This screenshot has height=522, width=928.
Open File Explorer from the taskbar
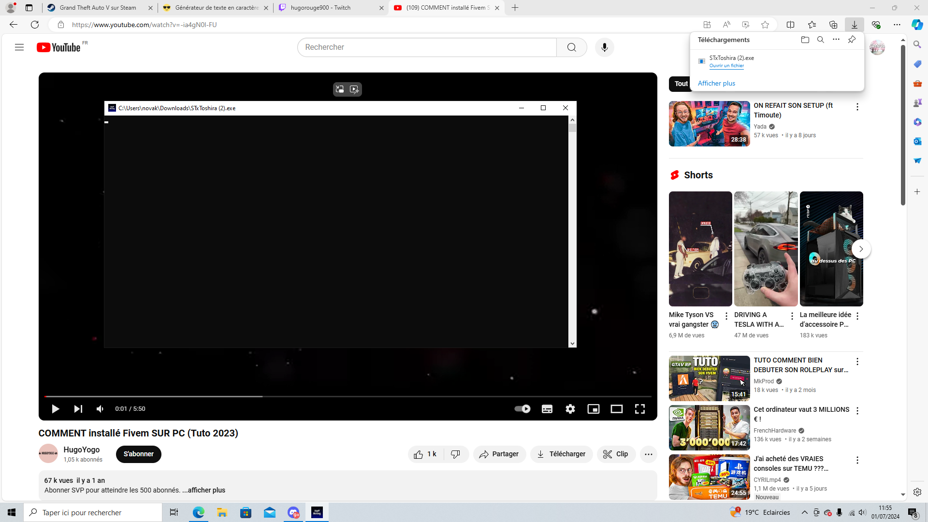tap(222, 512)
